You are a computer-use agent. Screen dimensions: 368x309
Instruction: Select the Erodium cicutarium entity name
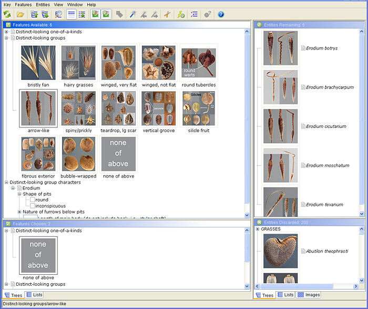[326, 126]
